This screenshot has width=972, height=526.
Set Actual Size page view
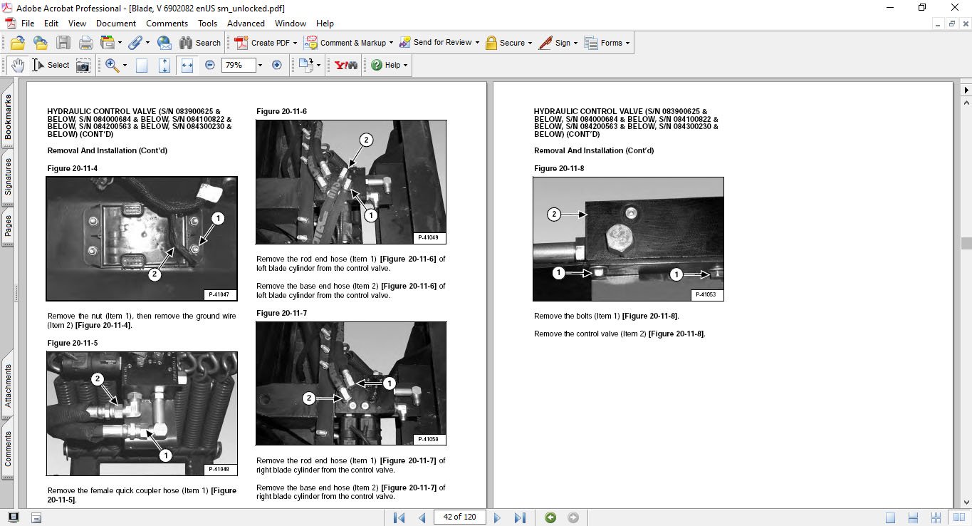[142, 65]
